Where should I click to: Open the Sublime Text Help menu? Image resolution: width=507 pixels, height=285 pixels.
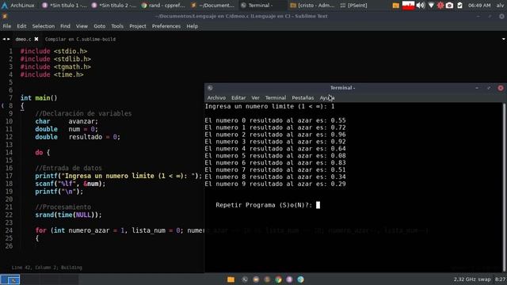pos(192,26)
